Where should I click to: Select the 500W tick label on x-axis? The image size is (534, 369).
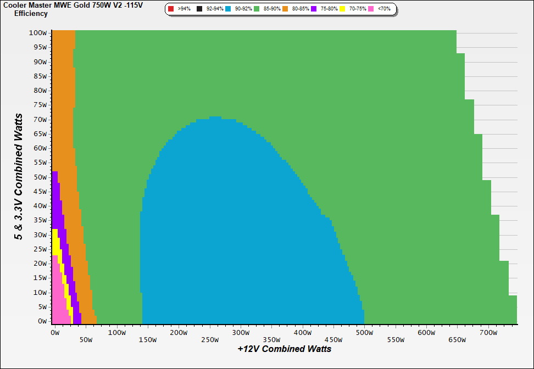click(x=365, y=333)
